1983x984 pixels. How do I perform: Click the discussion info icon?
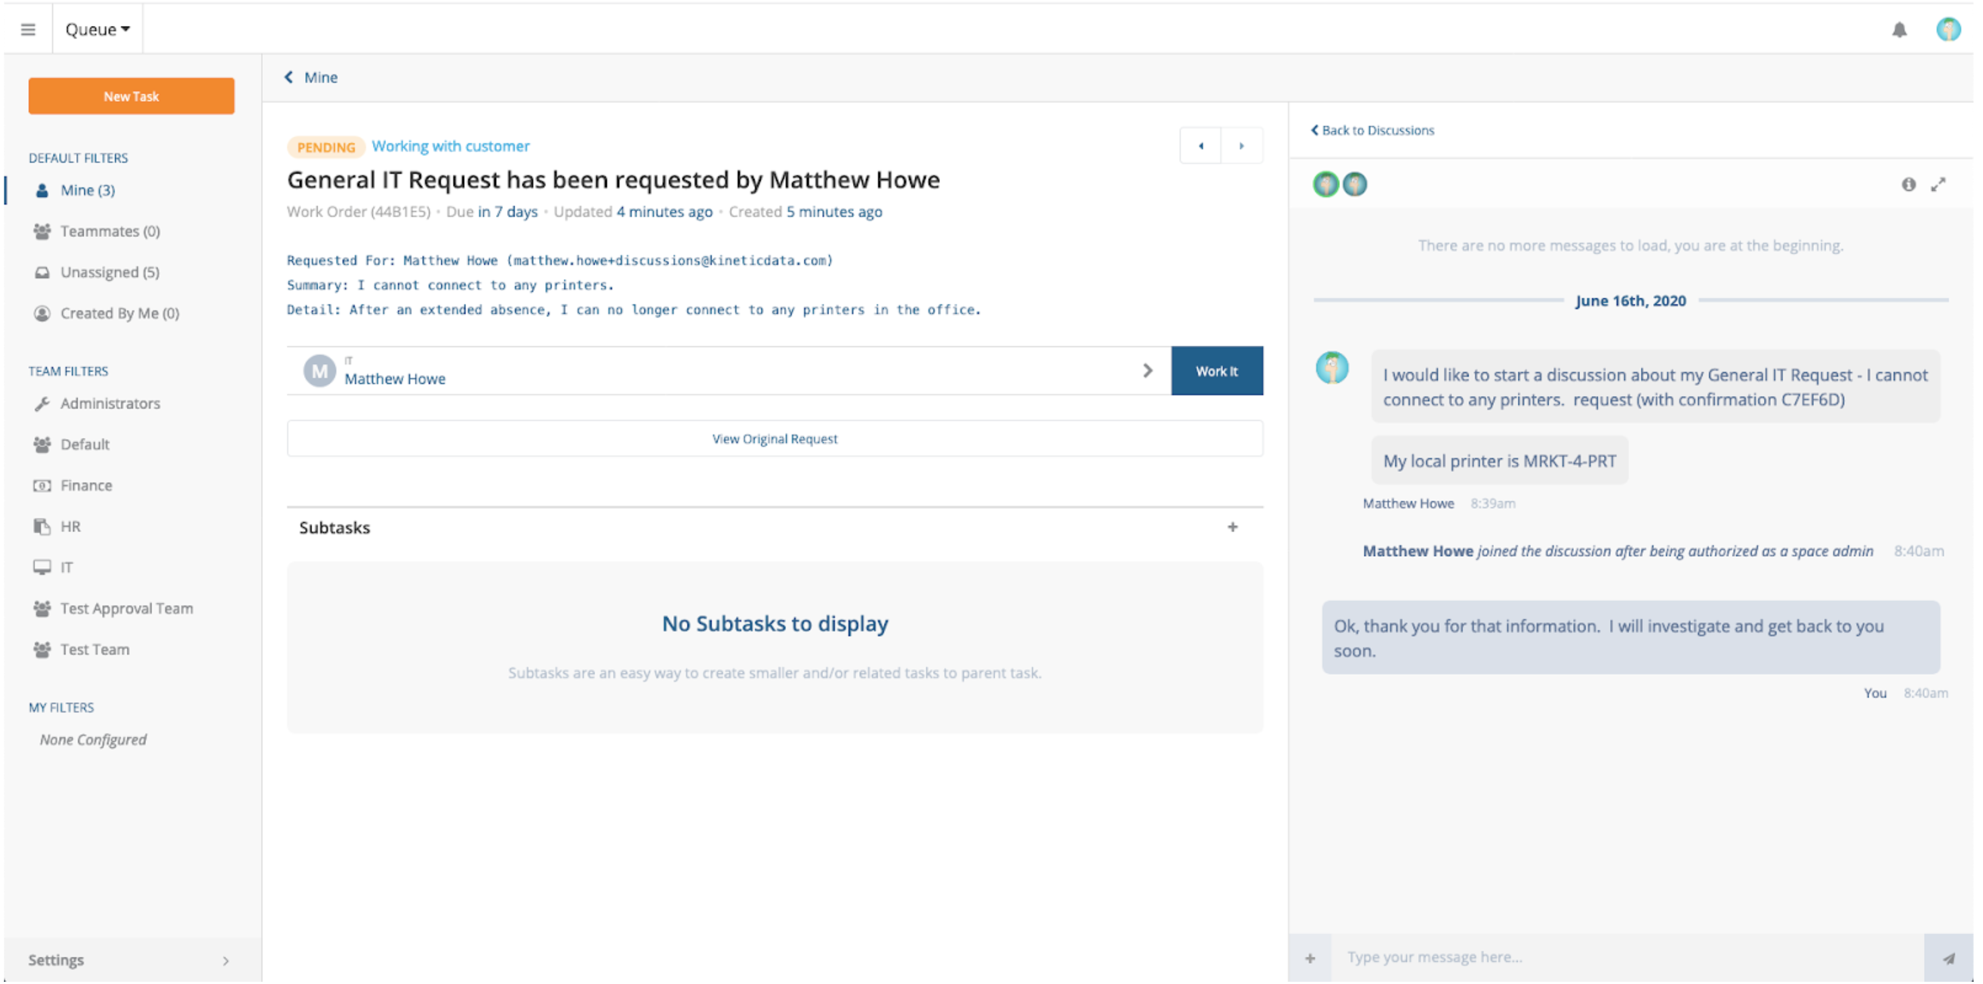tap(1908, 184)
